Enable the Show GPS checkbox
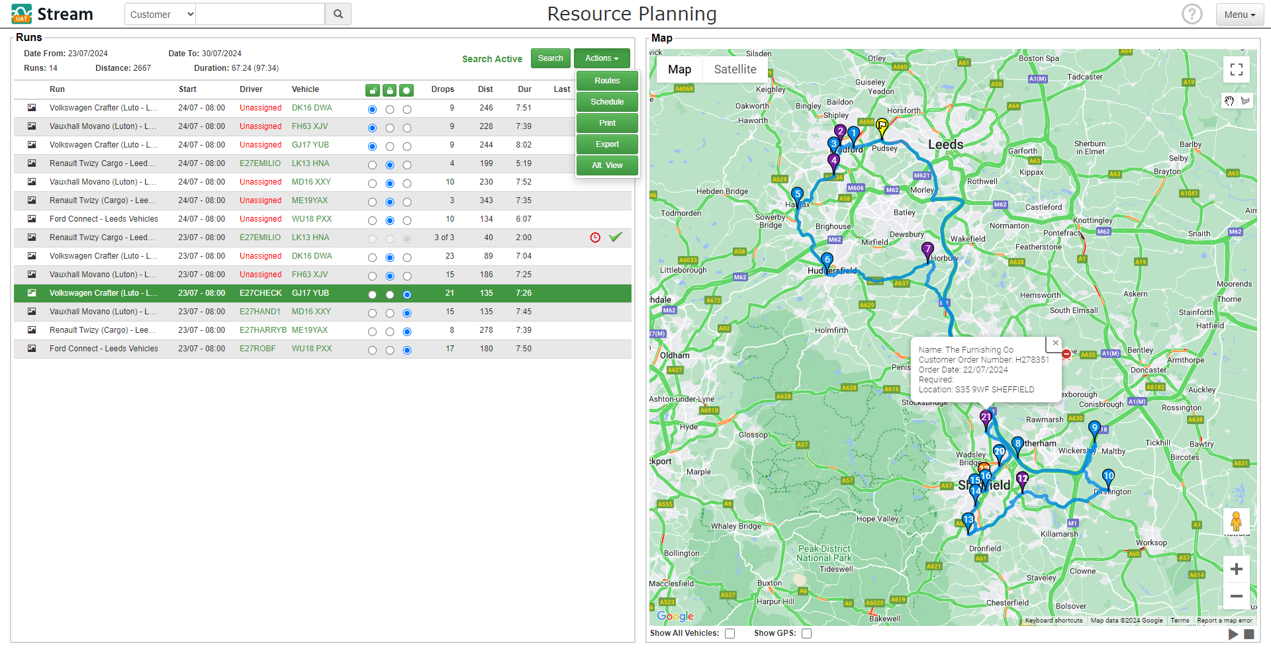 point(806,633)
